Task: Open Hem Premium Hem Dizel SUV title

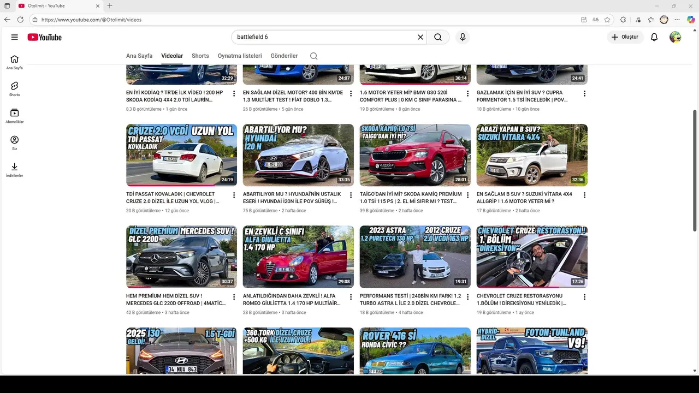Action: click(x=176, y=300)
